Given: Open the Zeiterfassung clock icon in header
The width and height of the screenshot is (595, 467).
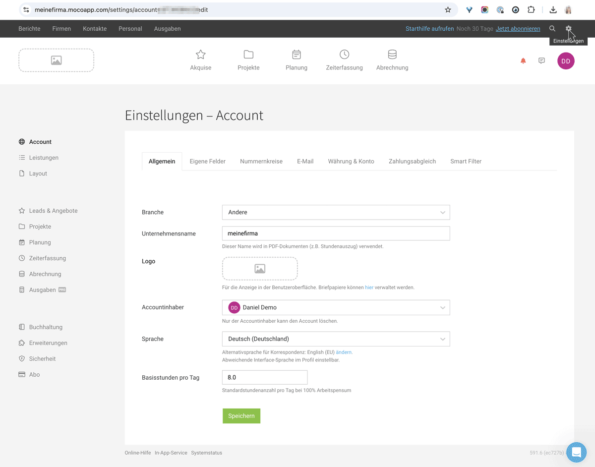Looking at the screenshot, I should [344, 55].
